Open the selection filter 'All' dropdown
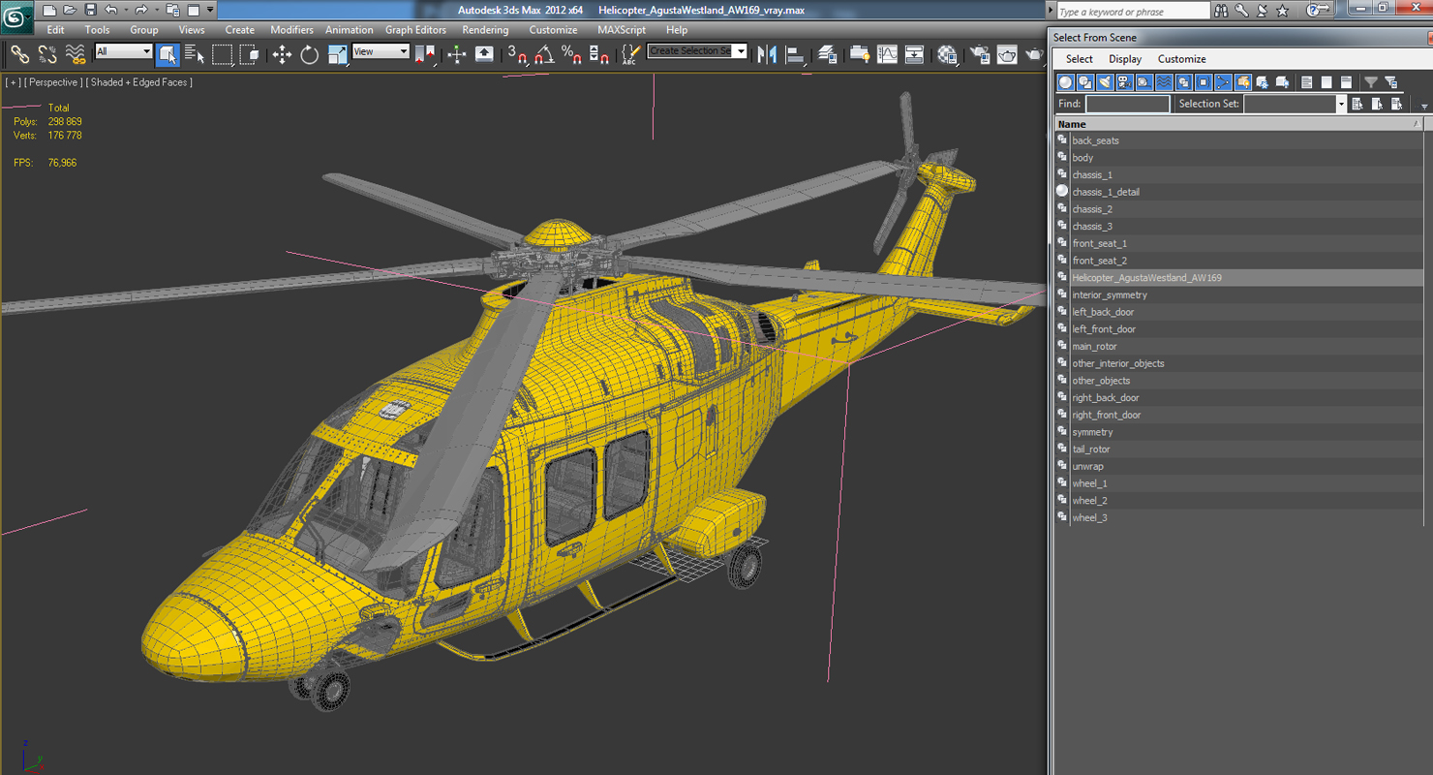The height and width of the screenshot is (775, 1433). pos(123,51)
